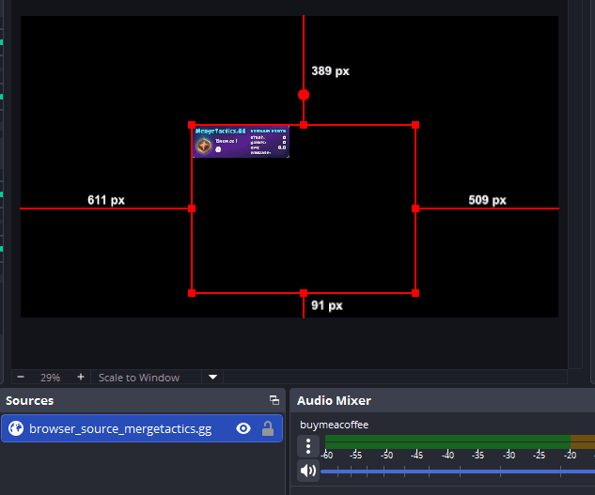
Task: Hide browser_source_mergetactics.gg using the eye icon
Action: 243,428
